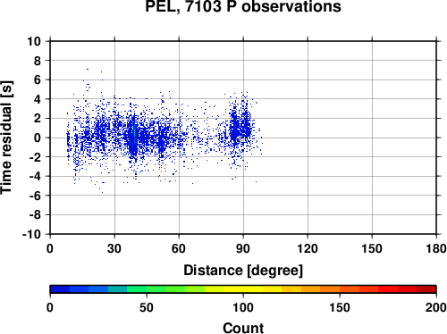This screenshot has height=334, width=447.
Task: Click the x-axis tick label "120"
Action: coord(308,248)
